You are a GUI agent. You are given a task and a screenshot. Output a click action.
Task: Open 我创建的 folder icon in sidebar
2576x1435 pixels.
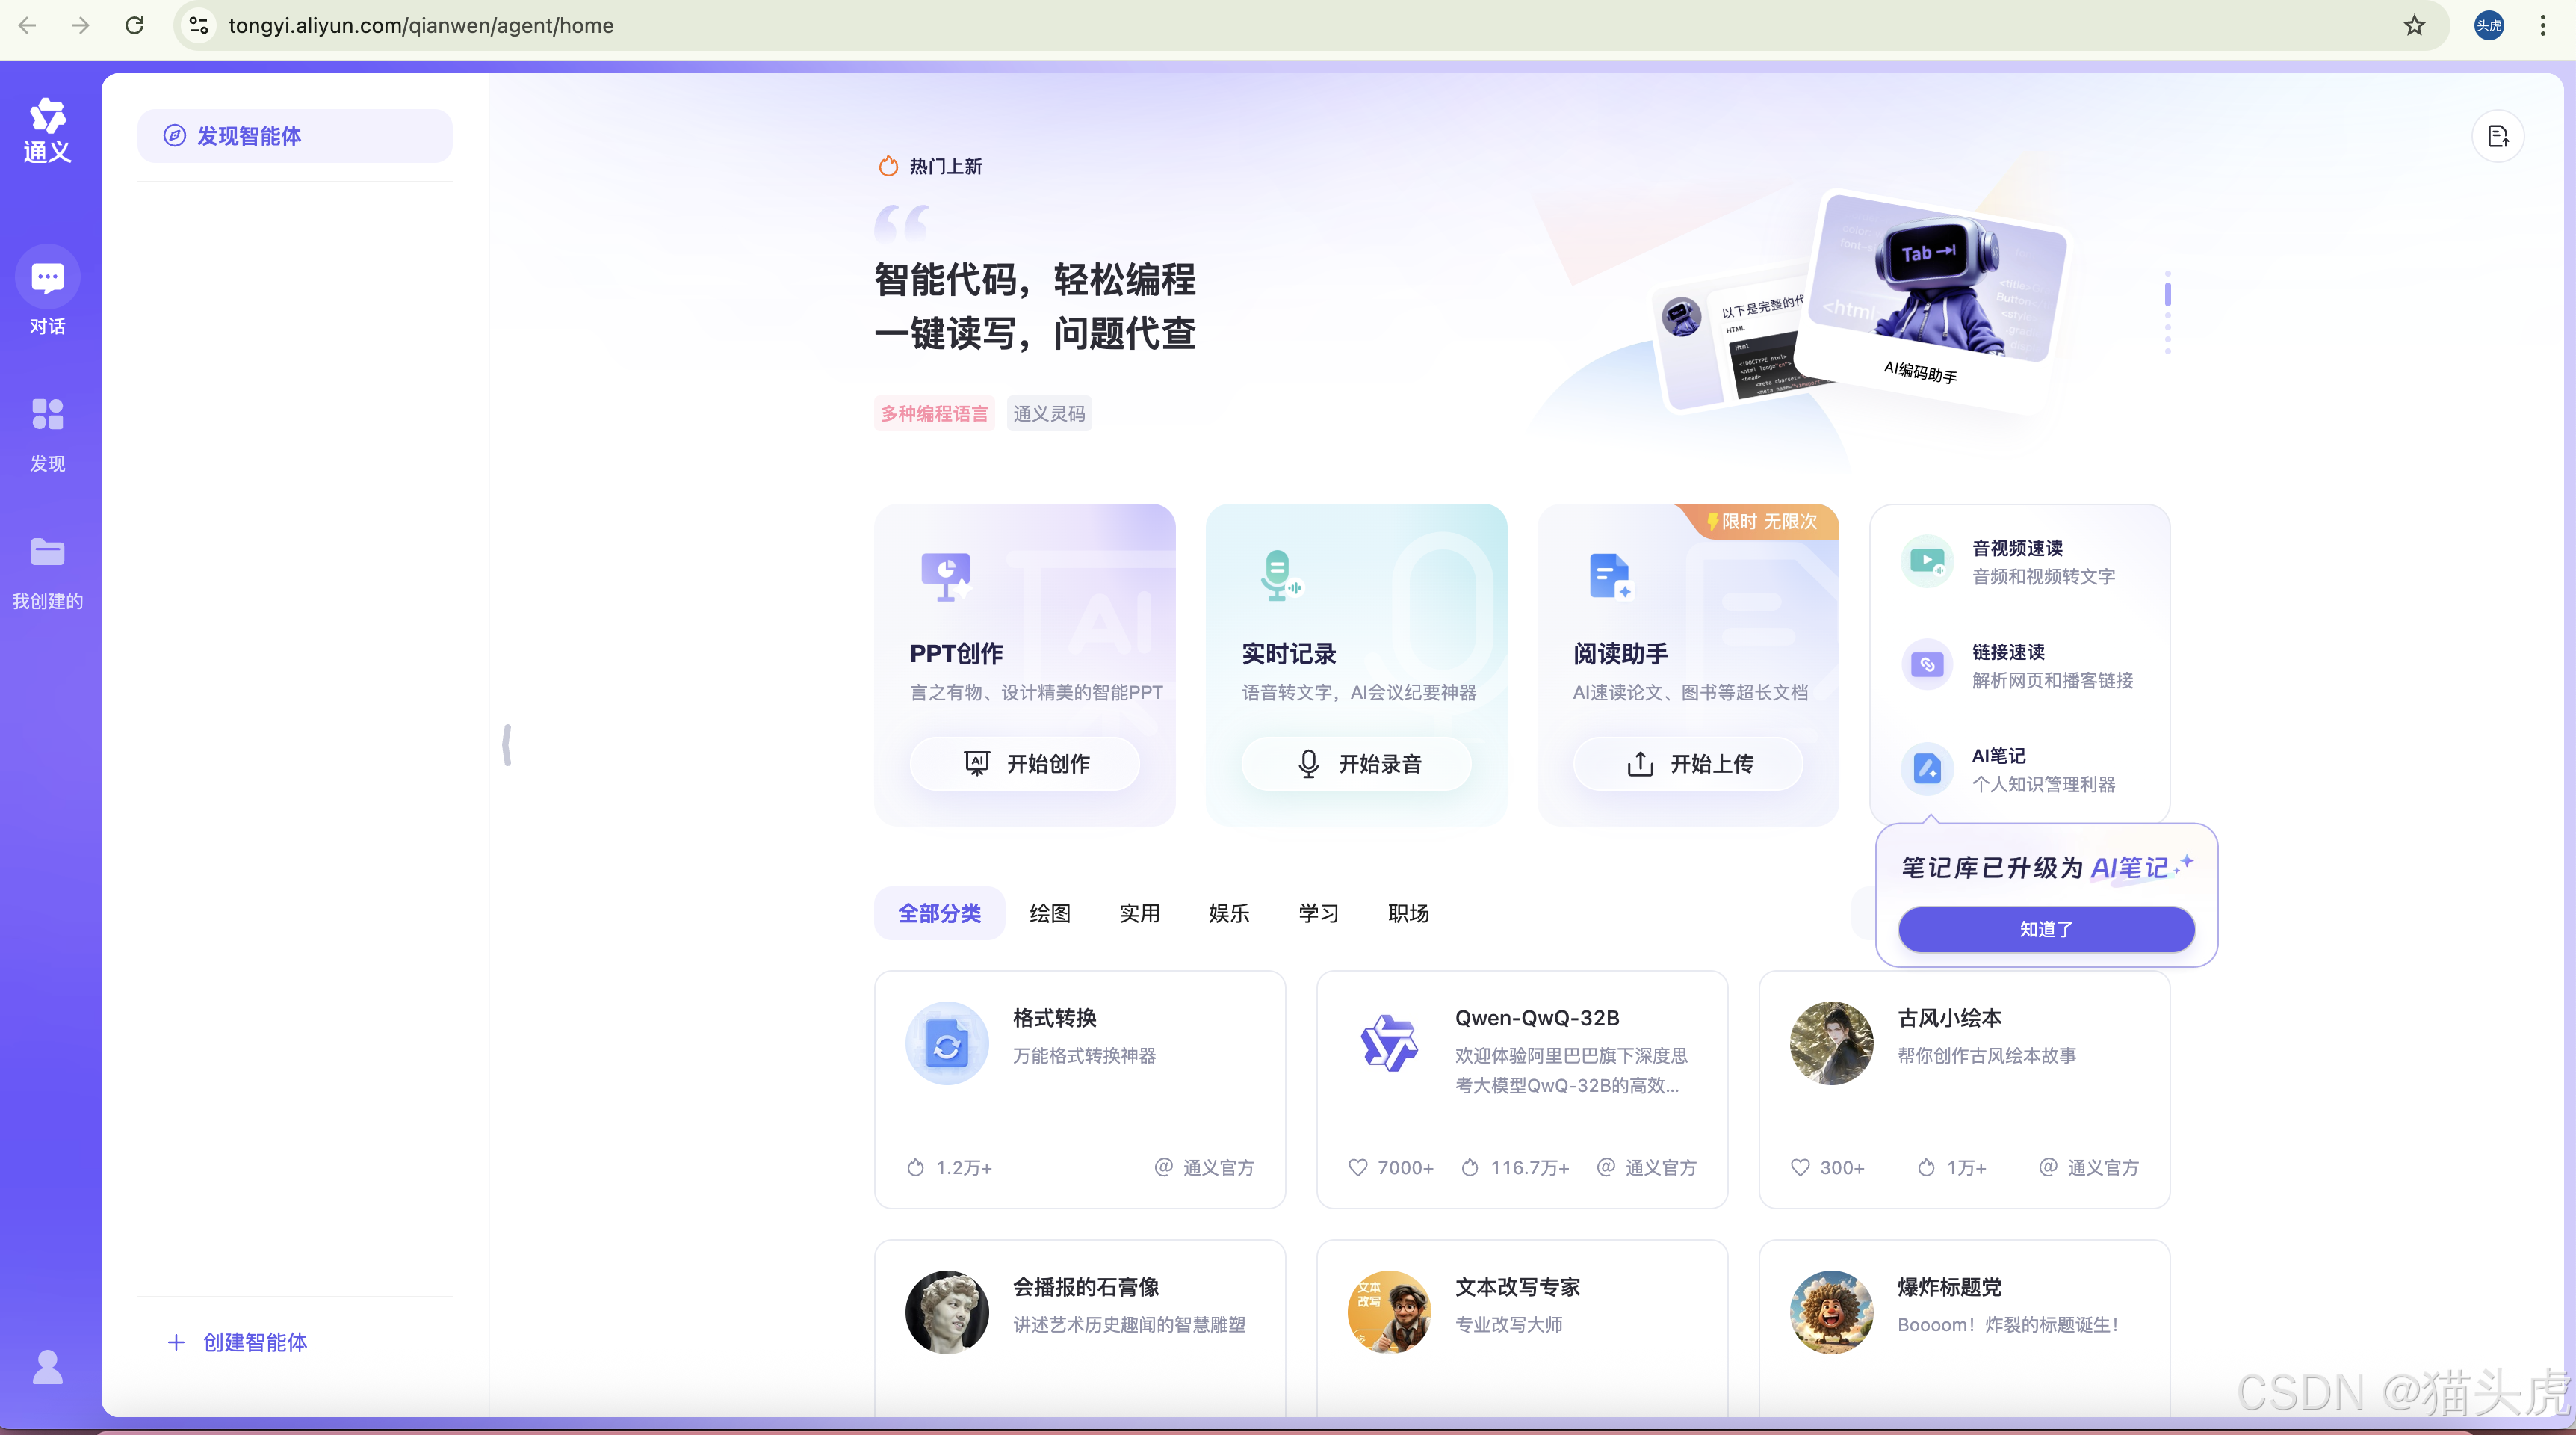tap(47, 552)
